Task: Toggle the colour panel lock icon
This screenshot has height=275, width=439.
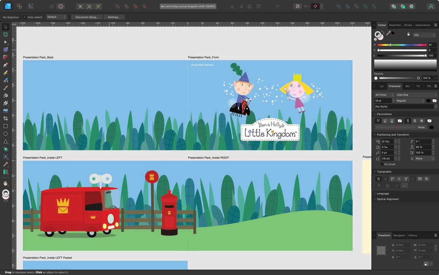Action: pos(408,34)
